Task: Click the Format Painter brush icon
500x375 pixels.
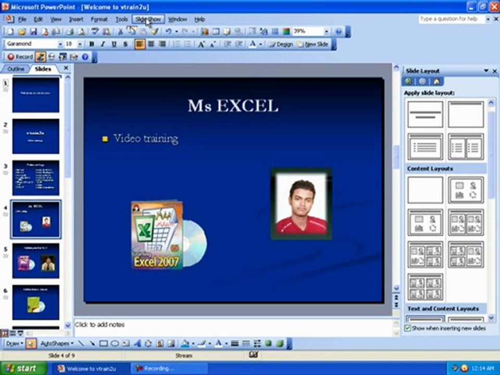Action: click(155, 32)
